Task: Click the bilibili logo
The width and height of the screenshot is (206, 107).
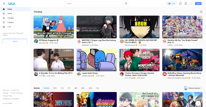Action: [x=11, y=4]
